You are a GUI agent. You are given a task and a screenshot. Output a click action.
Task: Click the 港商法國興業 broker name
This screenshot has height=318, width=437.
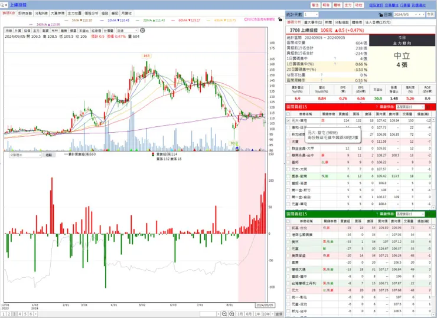(302, 235)
